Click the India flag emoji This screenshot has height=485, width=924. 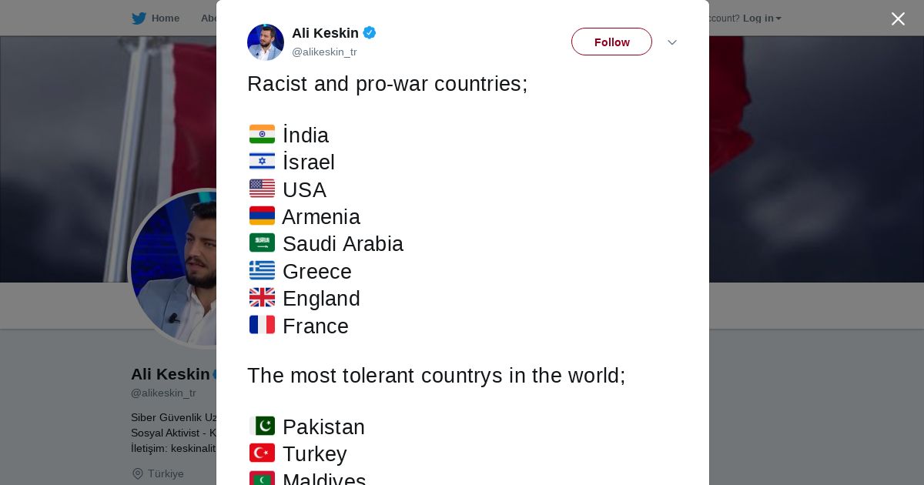tap(262, 135)
